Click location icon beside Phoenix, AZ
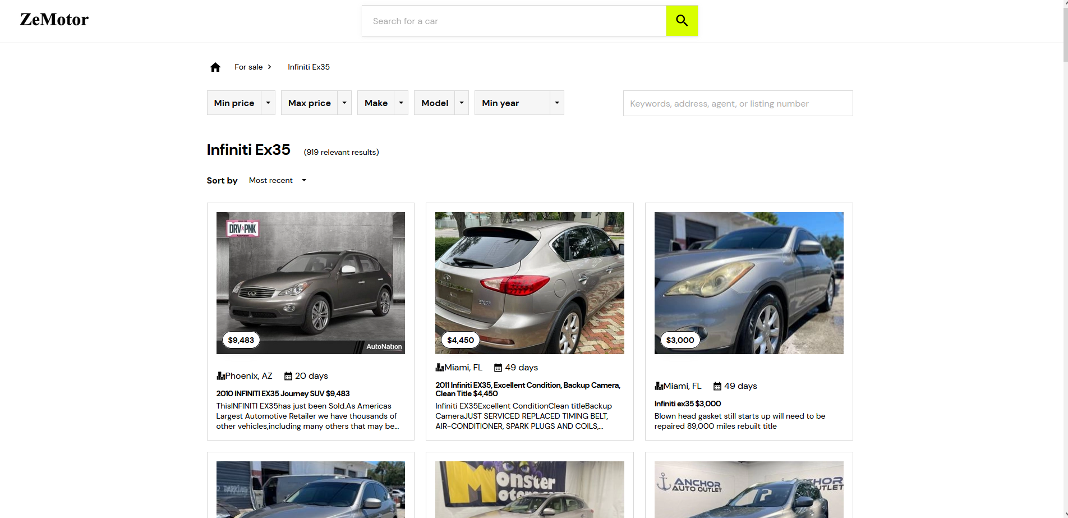1068x518 pixels. tap(221, 376)
